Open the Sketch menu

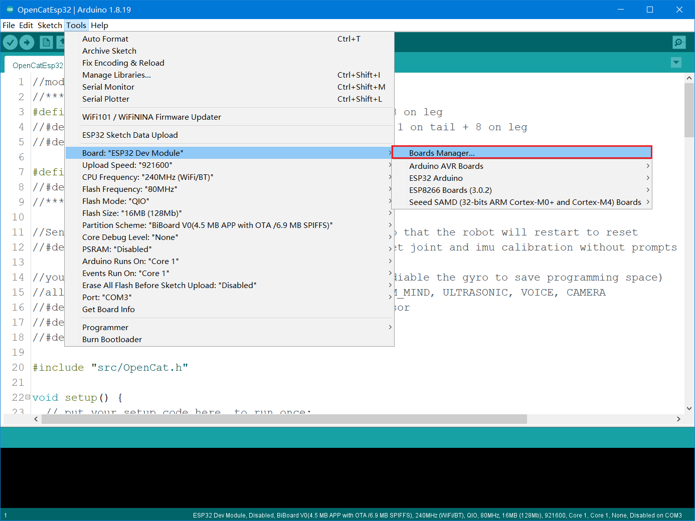[50, 25]
